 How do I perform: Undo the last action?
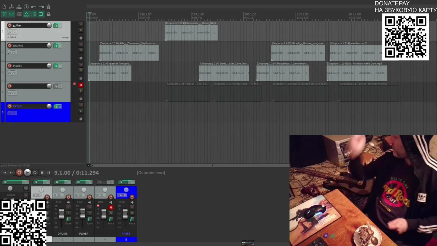point(33,7)
